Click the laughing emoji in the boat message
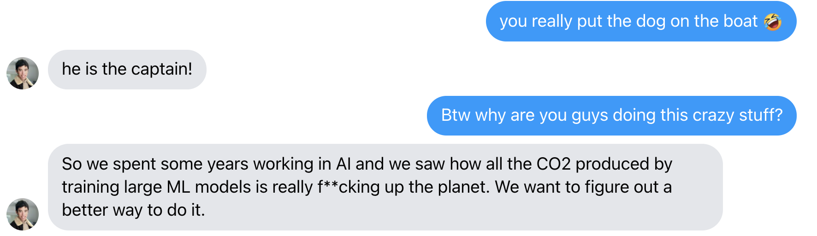 click(773, 22)
